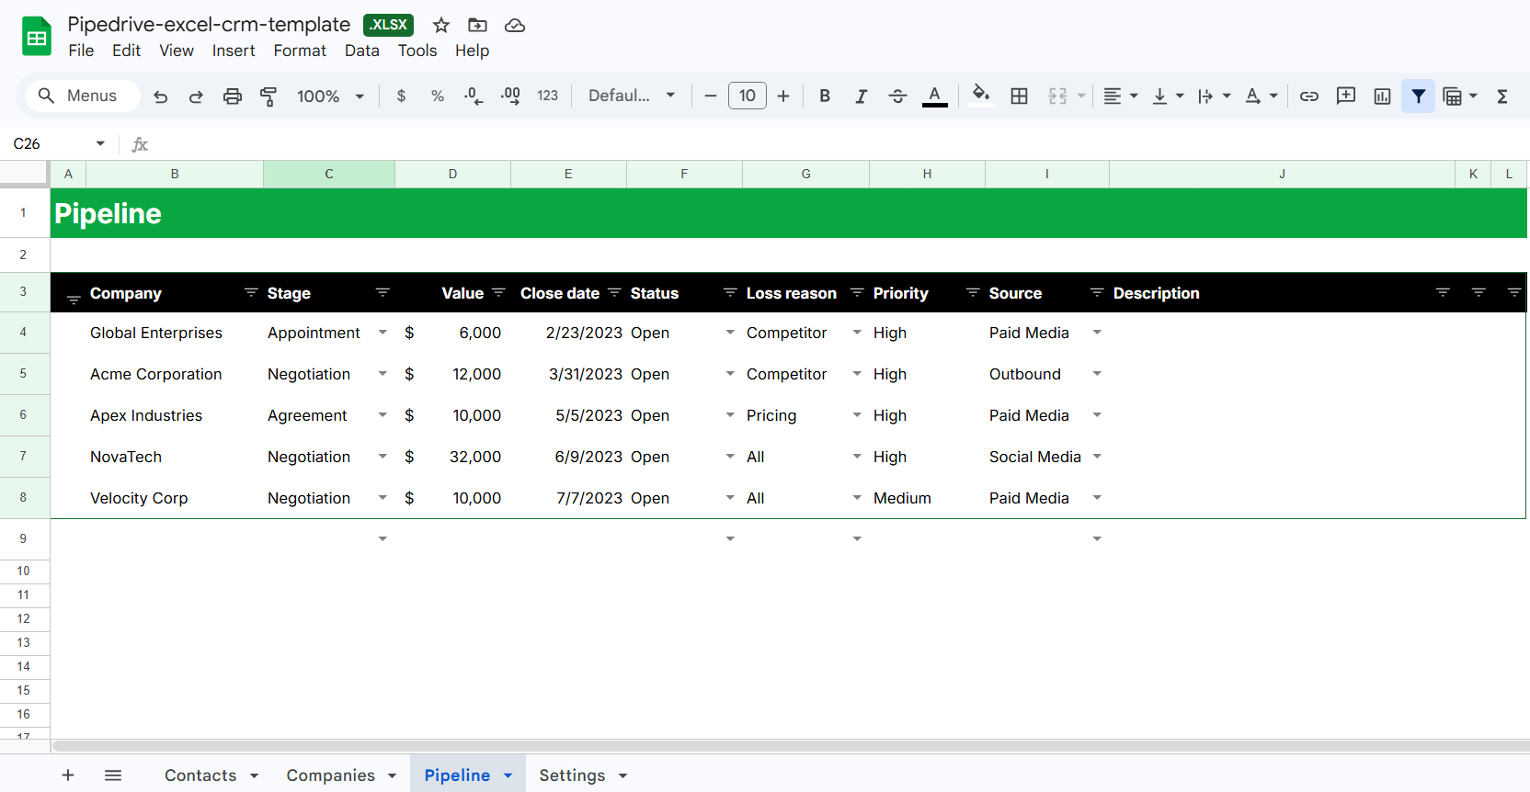Viewport: 1530px width, 792px height.
Task: Open Close date column filter
Action: tap(614, 292)
